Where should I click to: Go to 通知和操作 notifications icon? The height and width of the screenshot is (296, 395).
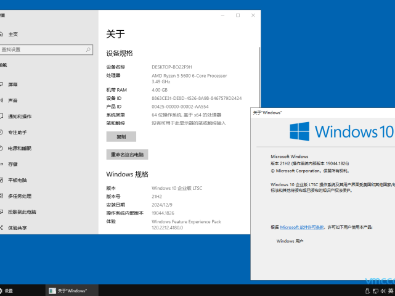tap(2, 117)
